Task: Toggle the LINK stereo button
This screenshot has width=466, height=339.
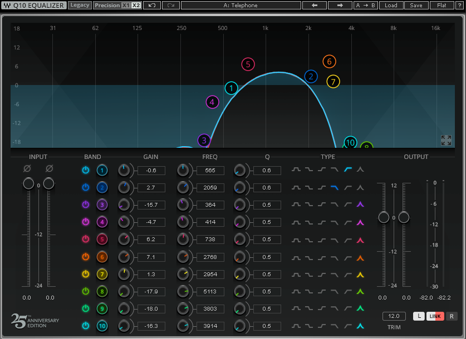Action: click(435, 316)
